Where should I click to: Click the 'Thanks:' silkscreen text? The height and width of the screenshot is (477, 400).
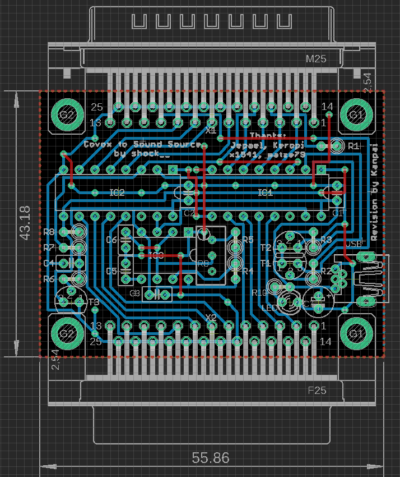pyautogui.click(x=268, y=135)
